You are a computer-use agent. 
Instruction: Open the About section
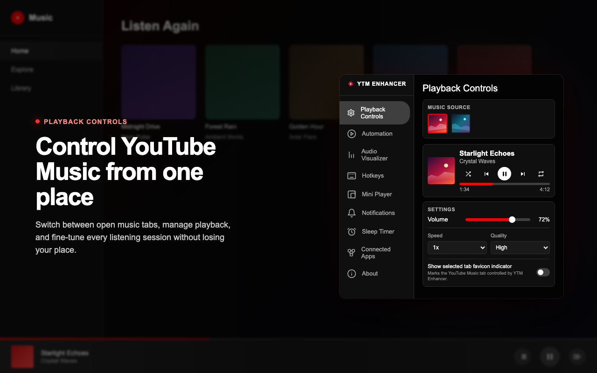tap(375, 274)
